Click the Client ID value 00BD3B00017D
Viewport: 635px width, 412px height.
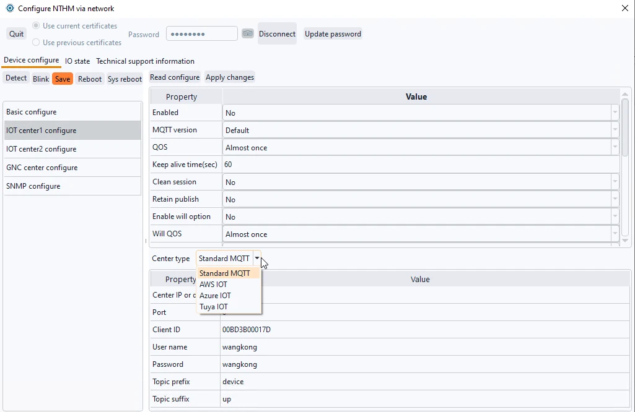[x=425, y=330]
